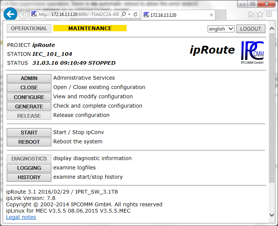
Task: Click the DIAGNOSTICS button
Action: (29, 159)
